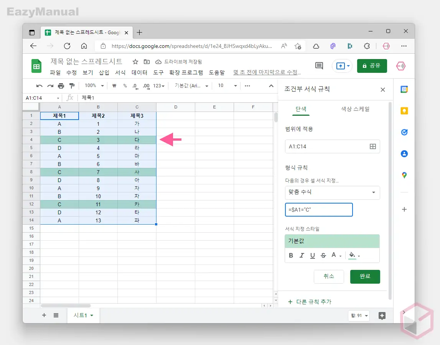Click the green 기본값 style preview
The width and height of the screenshot is (440, 345).
coord(332,241)
